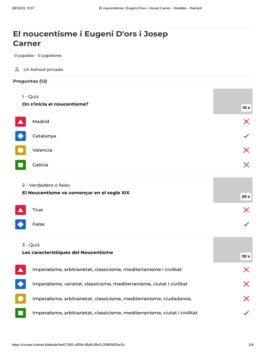Viewport: 265px width, 353px height.
Task: Select the Preguntas (12) section header
Action: coord(30,81)
